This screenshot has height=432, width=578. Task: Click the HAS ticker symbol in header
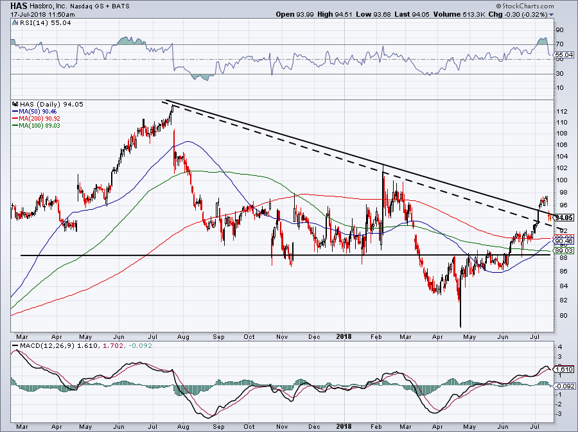point(19,6)
